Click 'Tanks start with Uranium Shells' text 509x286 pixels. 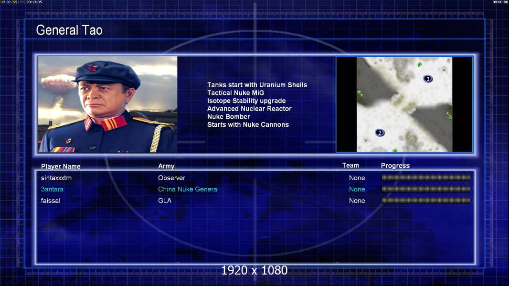pos(257,85)
